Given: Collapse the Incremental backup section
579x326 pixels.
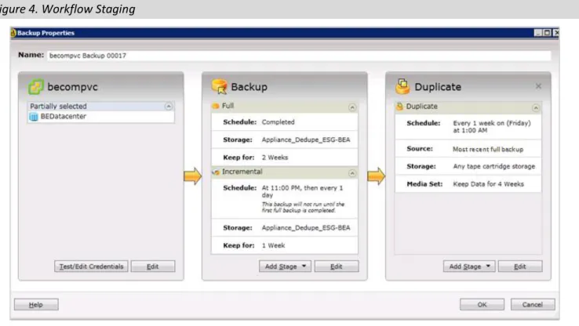Looking at the screenshot, I should pos(352,173).
